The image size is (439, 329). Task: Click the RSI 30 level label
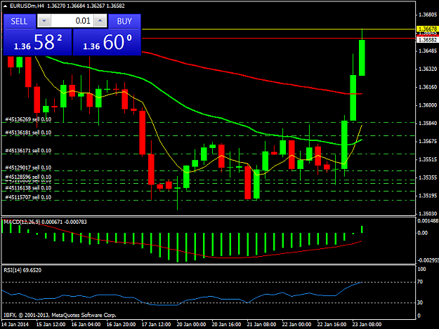(x=420, y=302)
